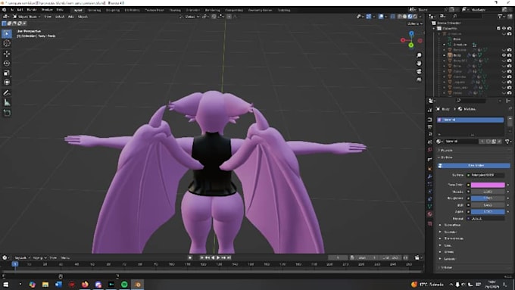Expand the Volume panel

445,268
